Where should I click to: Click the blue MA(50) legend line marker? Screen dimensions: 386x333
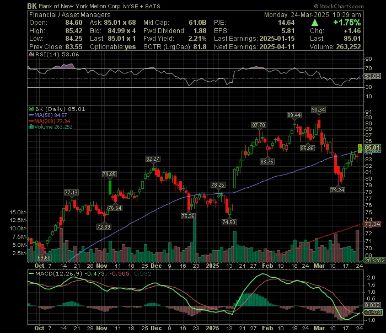click(31, 115)
